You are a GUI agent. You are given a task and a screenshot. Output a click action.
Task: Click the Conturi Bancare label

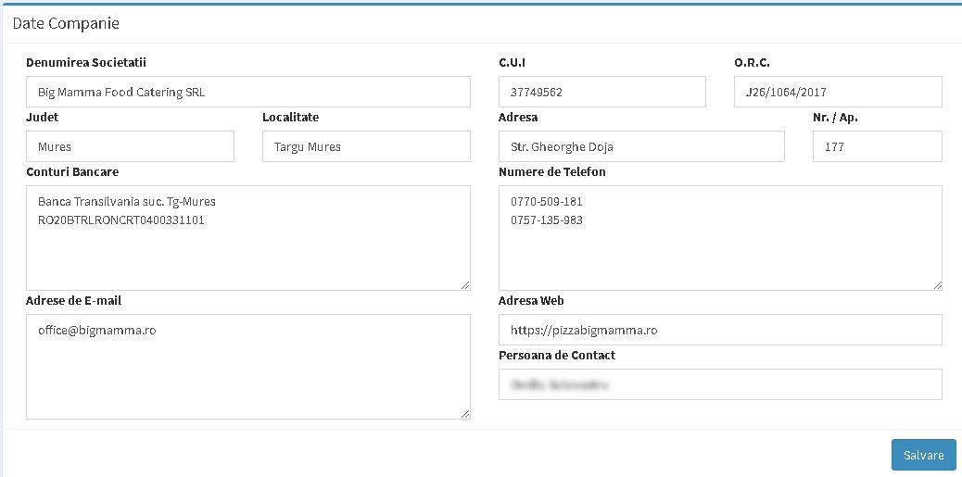[72, 171]
